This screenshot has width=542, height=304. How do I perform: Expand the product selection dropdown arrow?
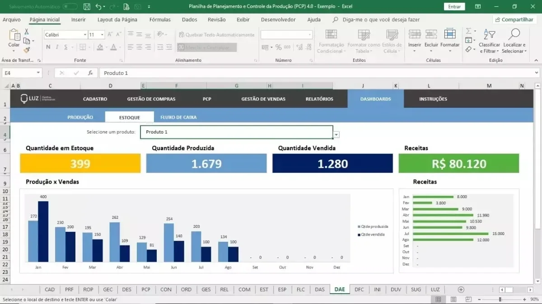[336, 134]
